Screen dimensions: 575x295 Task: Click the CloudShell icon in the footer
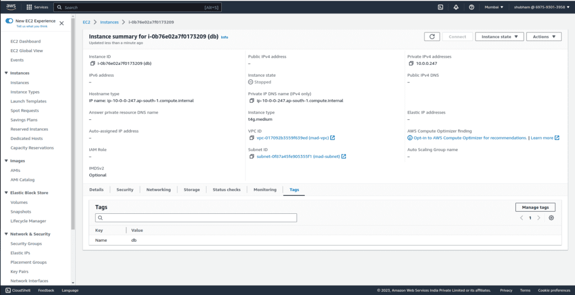tap(8, 291)
